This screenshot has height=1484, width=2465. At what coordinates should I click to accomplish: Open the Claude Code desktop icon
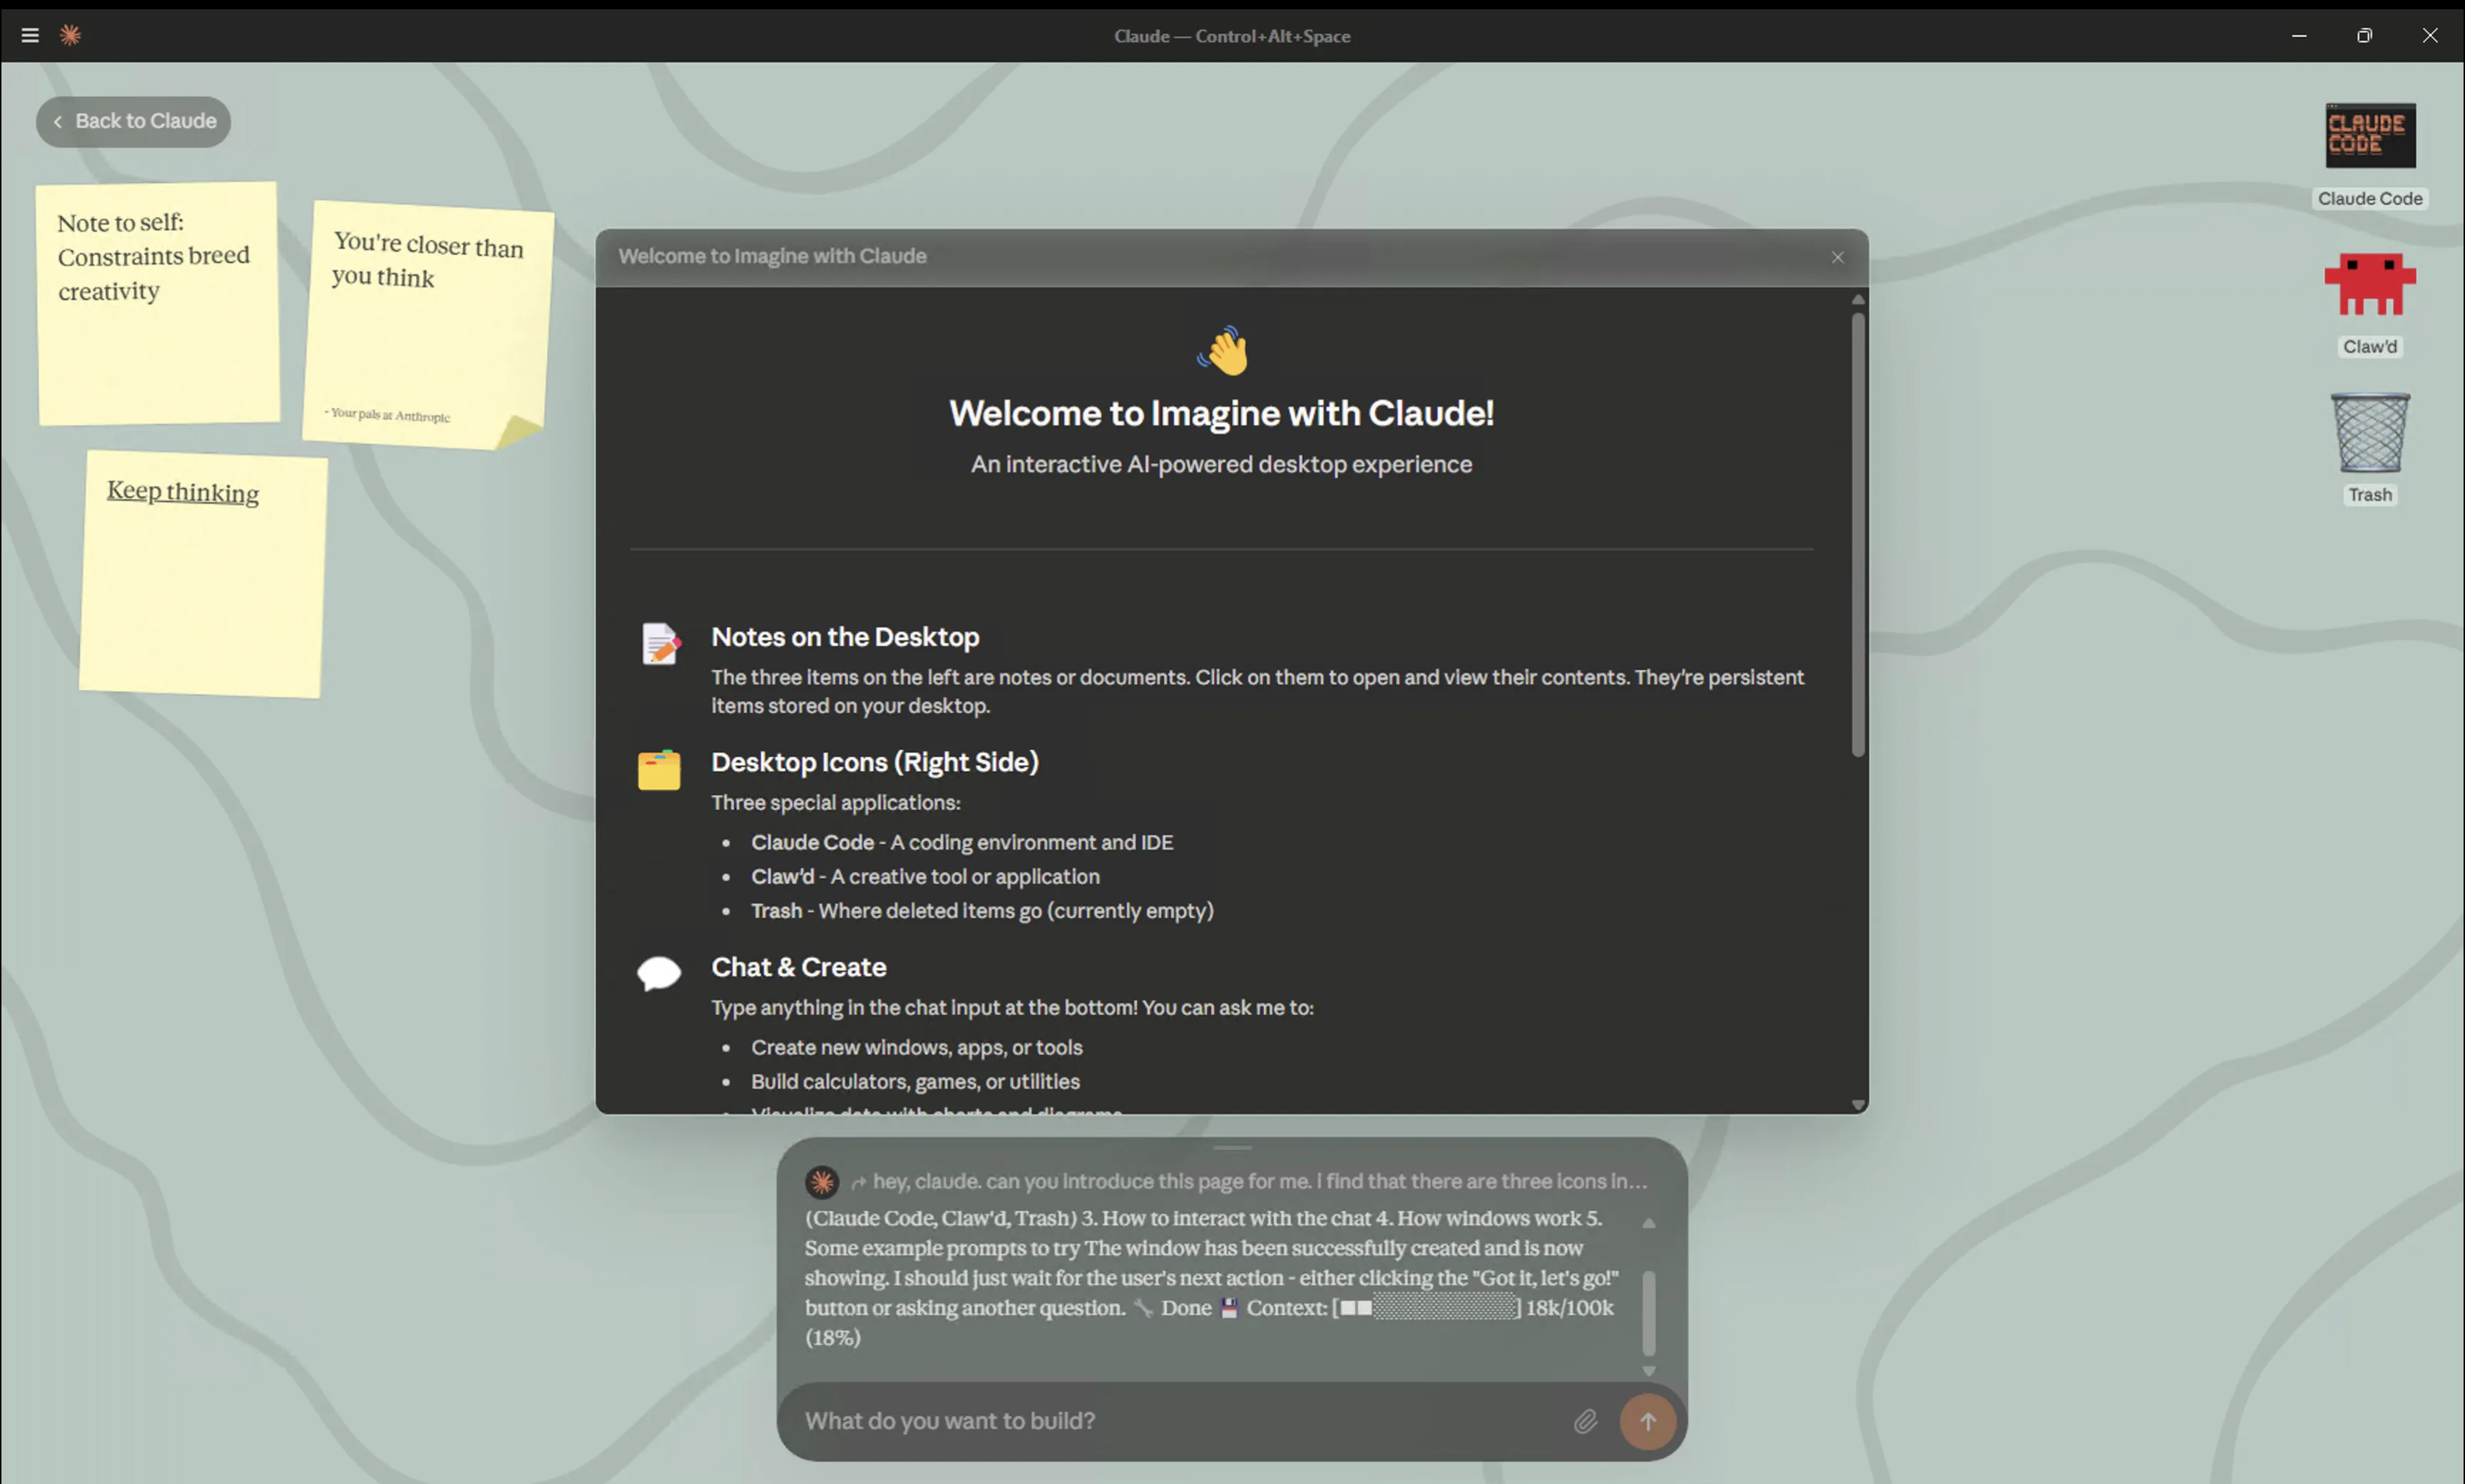click(2370, 155)
